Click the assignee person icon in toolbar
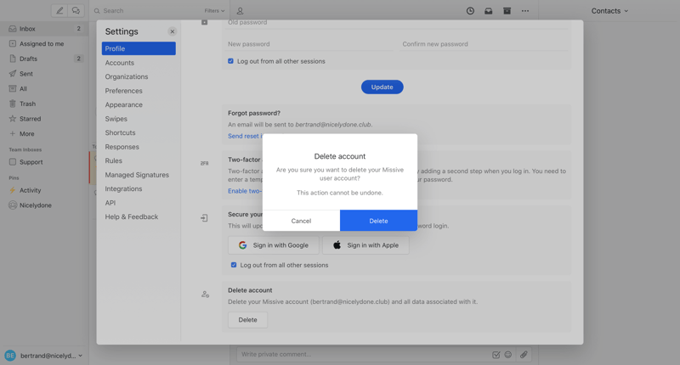Image resolution: width=680 pixels, height=365 pixels. 240,11
